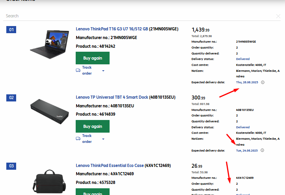Screen dimensions: 285x195
Task: Click expected delivery date Thu, 26.06.2025
Action: click(x=247, y=82)
